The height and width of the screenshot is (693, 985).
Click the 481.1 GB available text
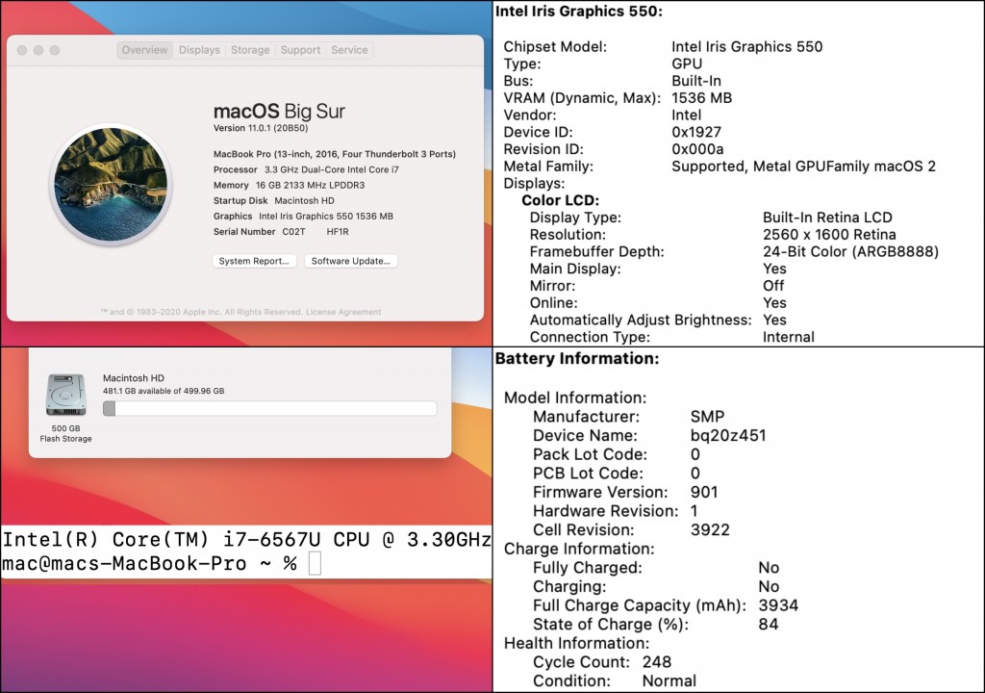point(164,391)
